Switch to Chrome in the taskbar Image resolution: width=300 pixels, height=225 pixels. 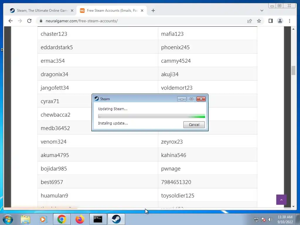(62, 219)
